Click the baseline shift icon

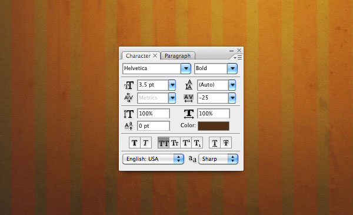(129, 126)
